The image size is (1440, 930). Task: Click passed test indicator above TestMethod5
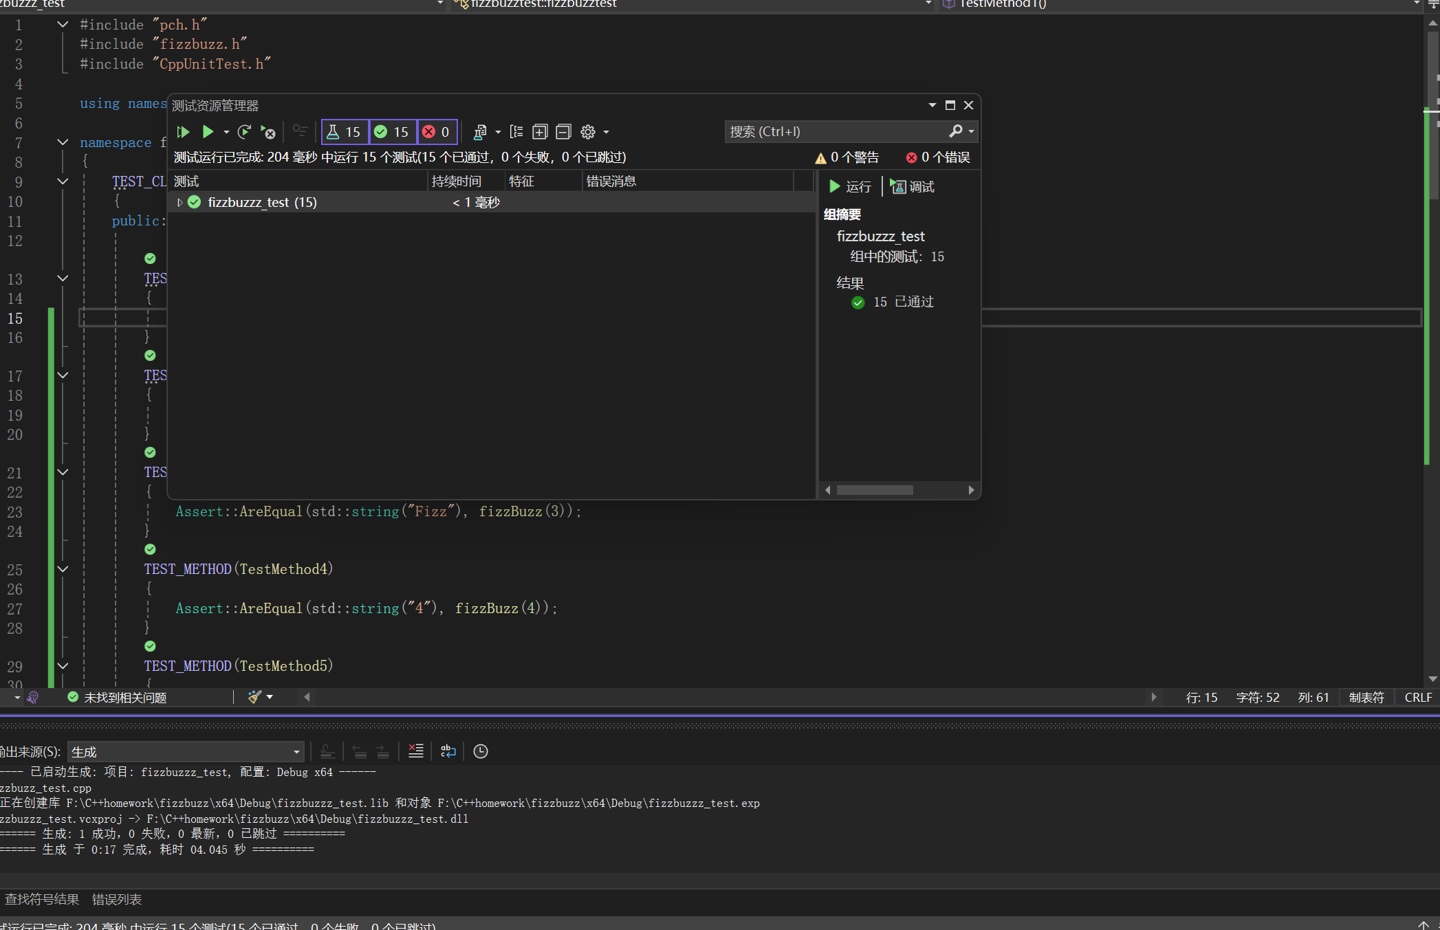[x=150, y=646]
